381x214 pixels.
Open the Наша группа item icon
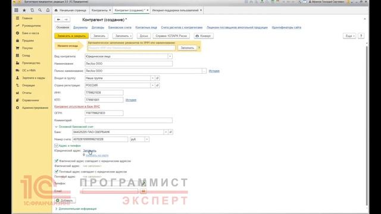tap(157, 78)
